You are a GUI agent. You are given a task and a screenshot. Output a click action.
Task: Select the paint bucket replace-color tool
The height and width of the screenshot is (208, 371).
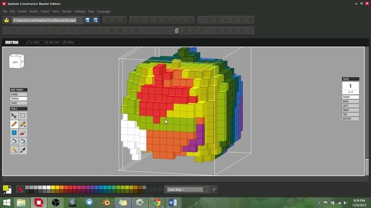tap(23, 142)
